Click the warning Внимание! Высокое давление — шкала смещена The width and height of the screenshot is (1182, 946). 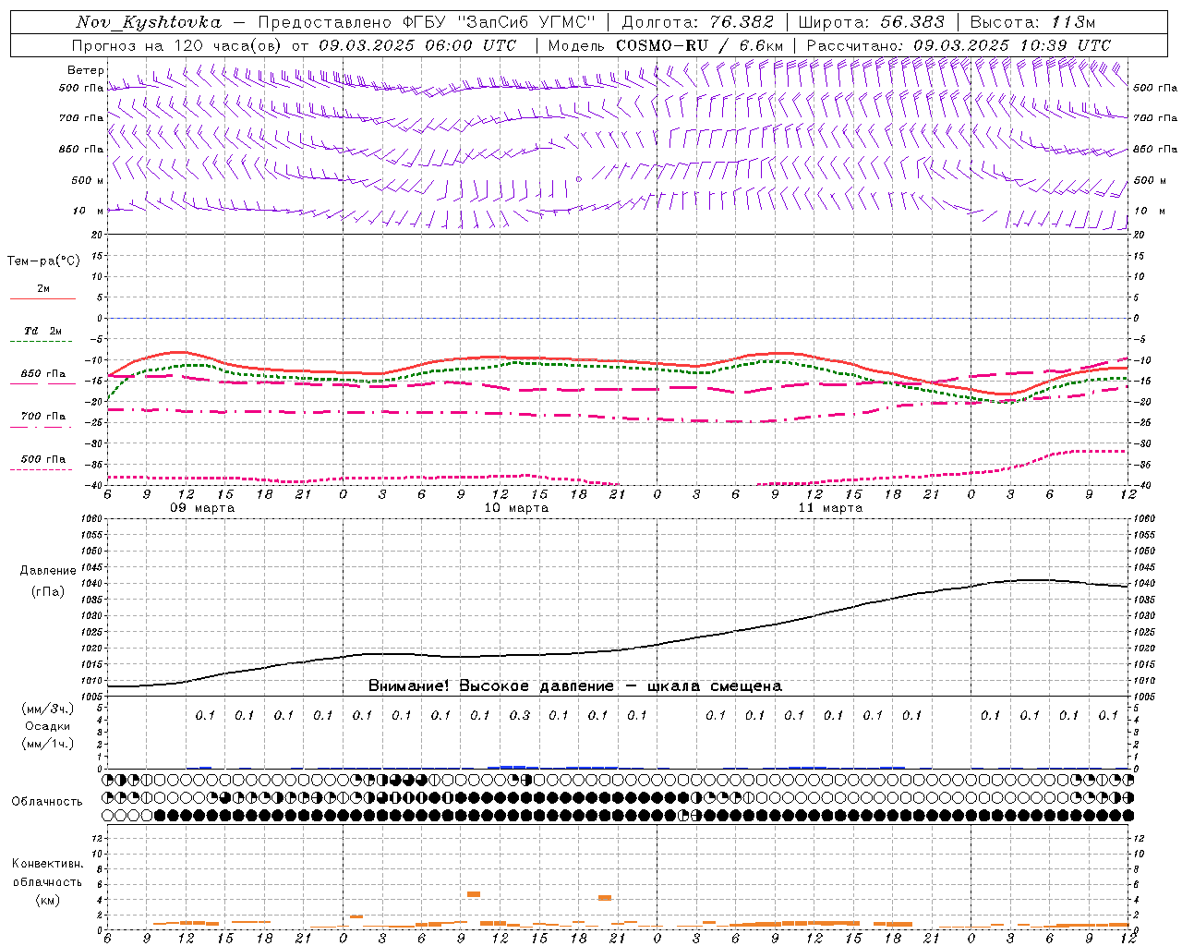[574, 686]
